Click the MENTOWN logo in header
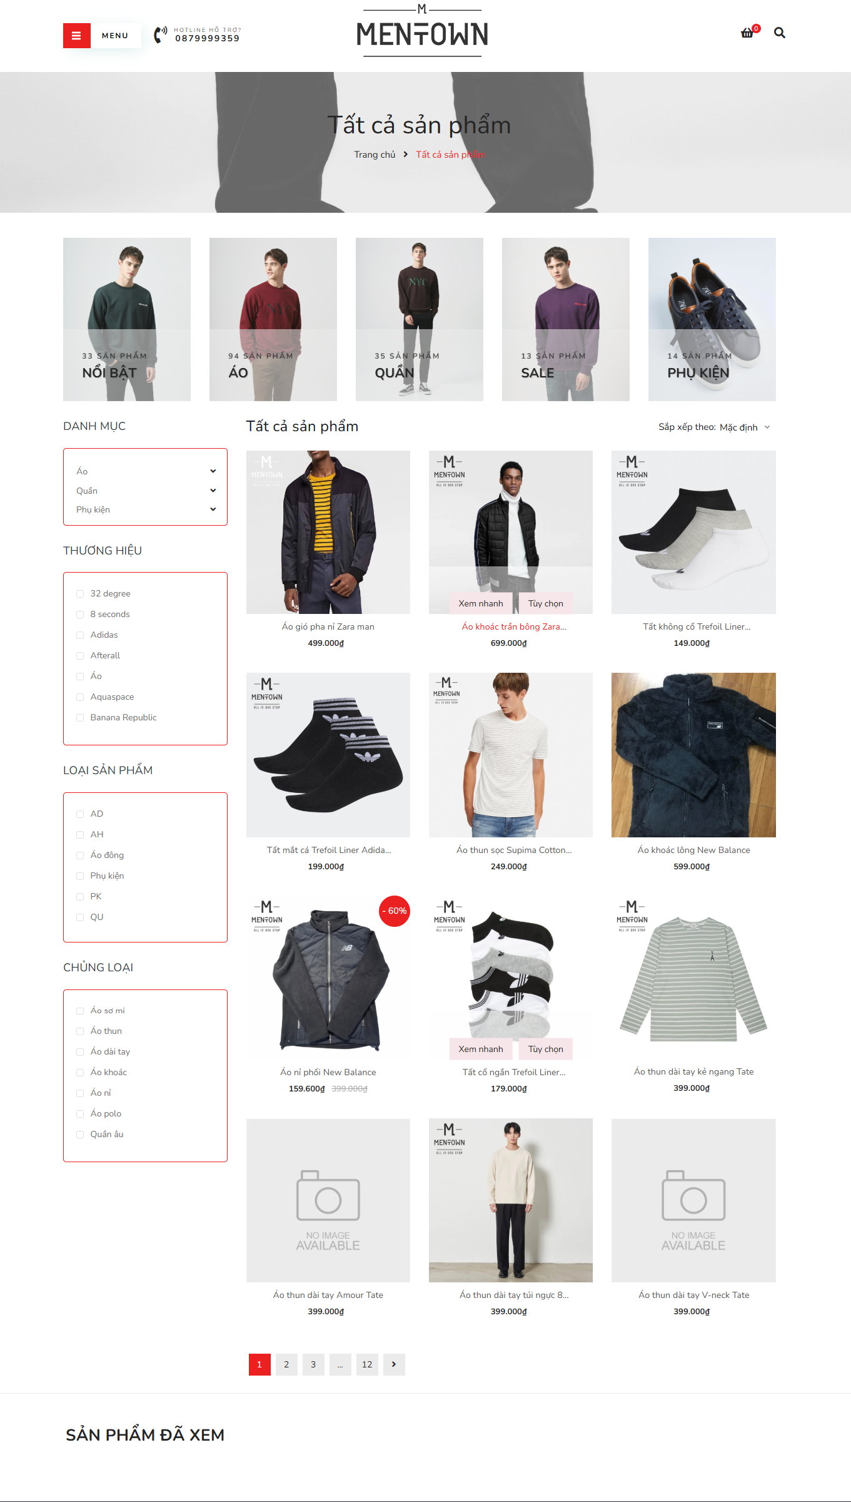This screenshot has height=1502, width=851. (422, 31)
